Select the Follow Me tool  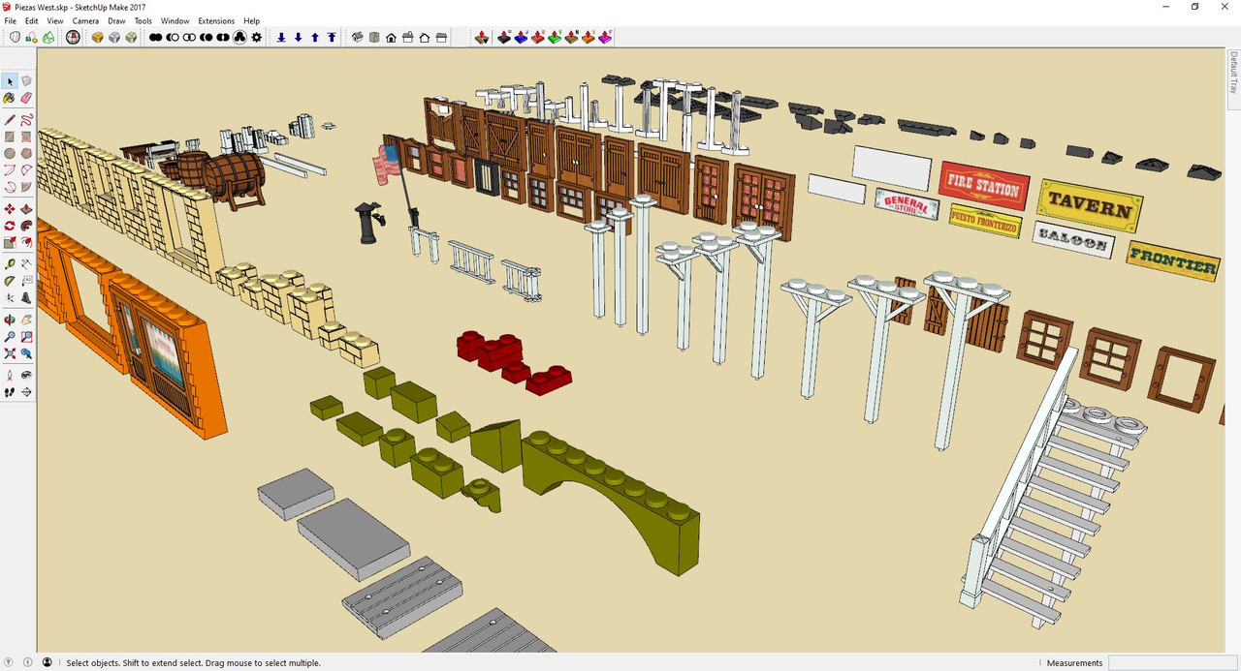(x=26, y=226)
